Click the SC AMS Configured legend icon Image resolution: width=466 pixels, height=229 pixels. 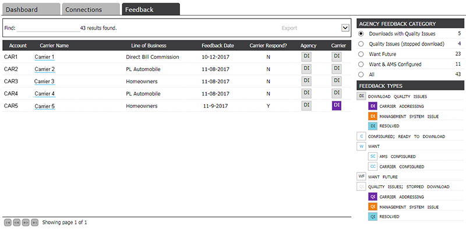[373, 156]
